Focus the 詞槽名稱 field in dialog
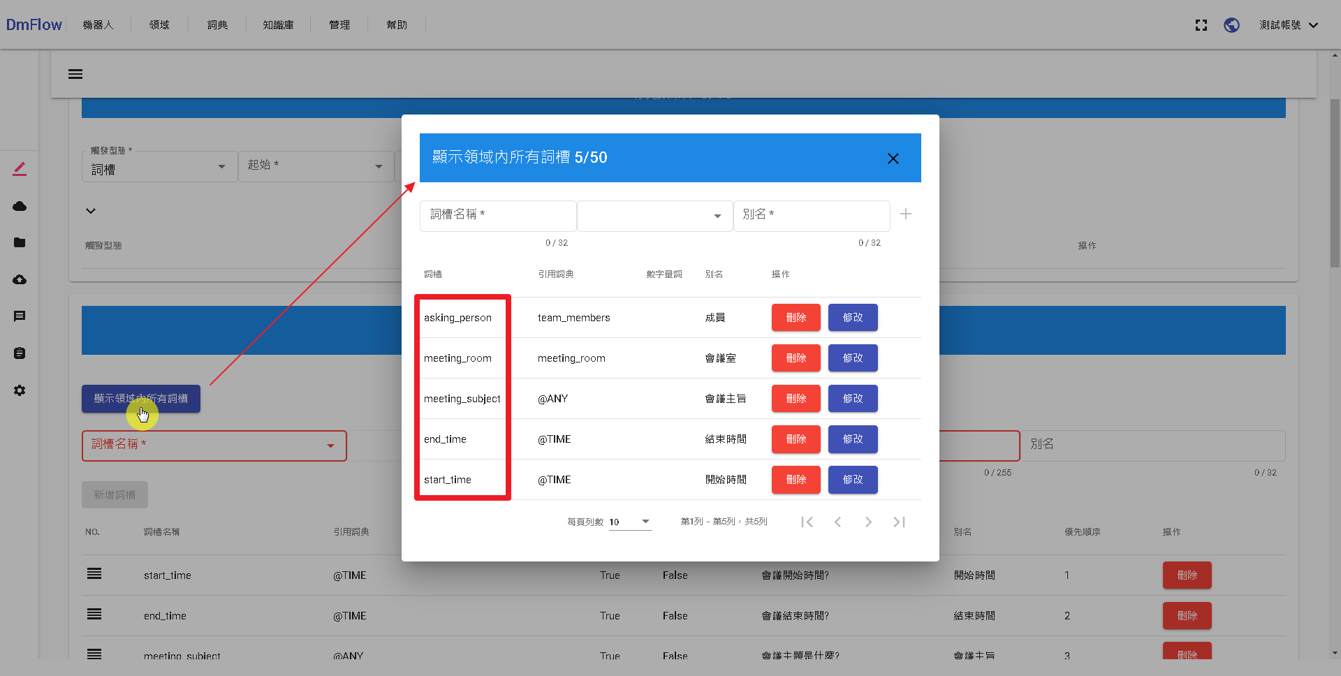Viewport: 1341px width, 676px height. (x=498, y=216)
